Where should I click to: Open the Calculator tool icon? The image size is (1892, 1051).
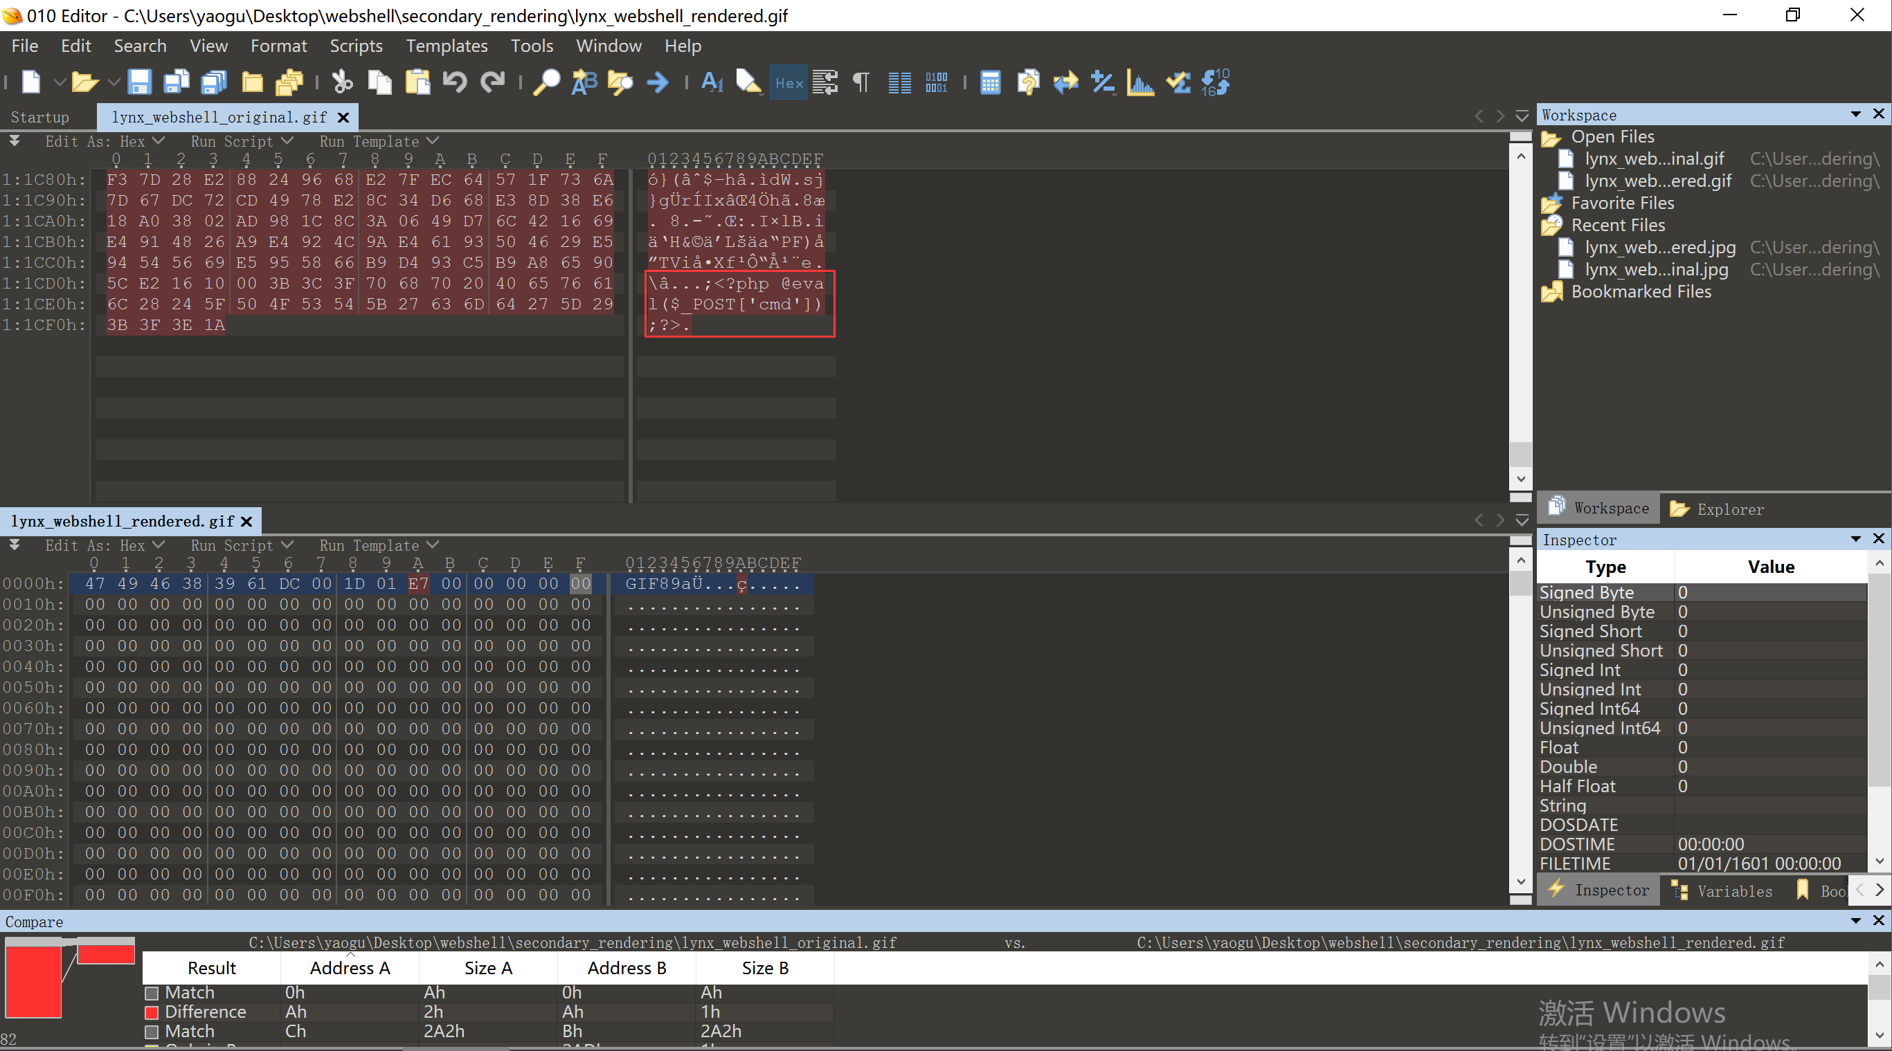click(x=989, y=82)
